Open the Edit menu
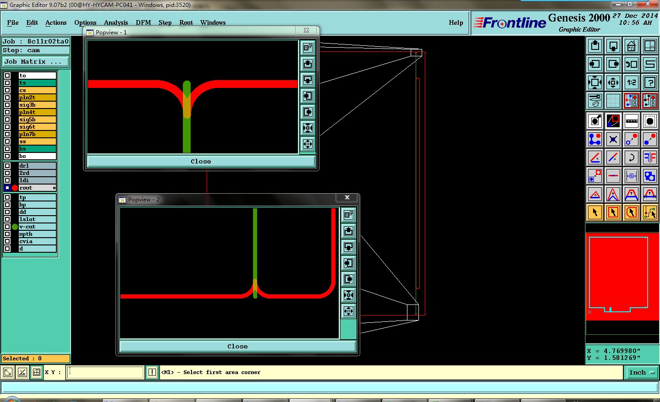This screenshot has width=660, height=402. (32, 22)
